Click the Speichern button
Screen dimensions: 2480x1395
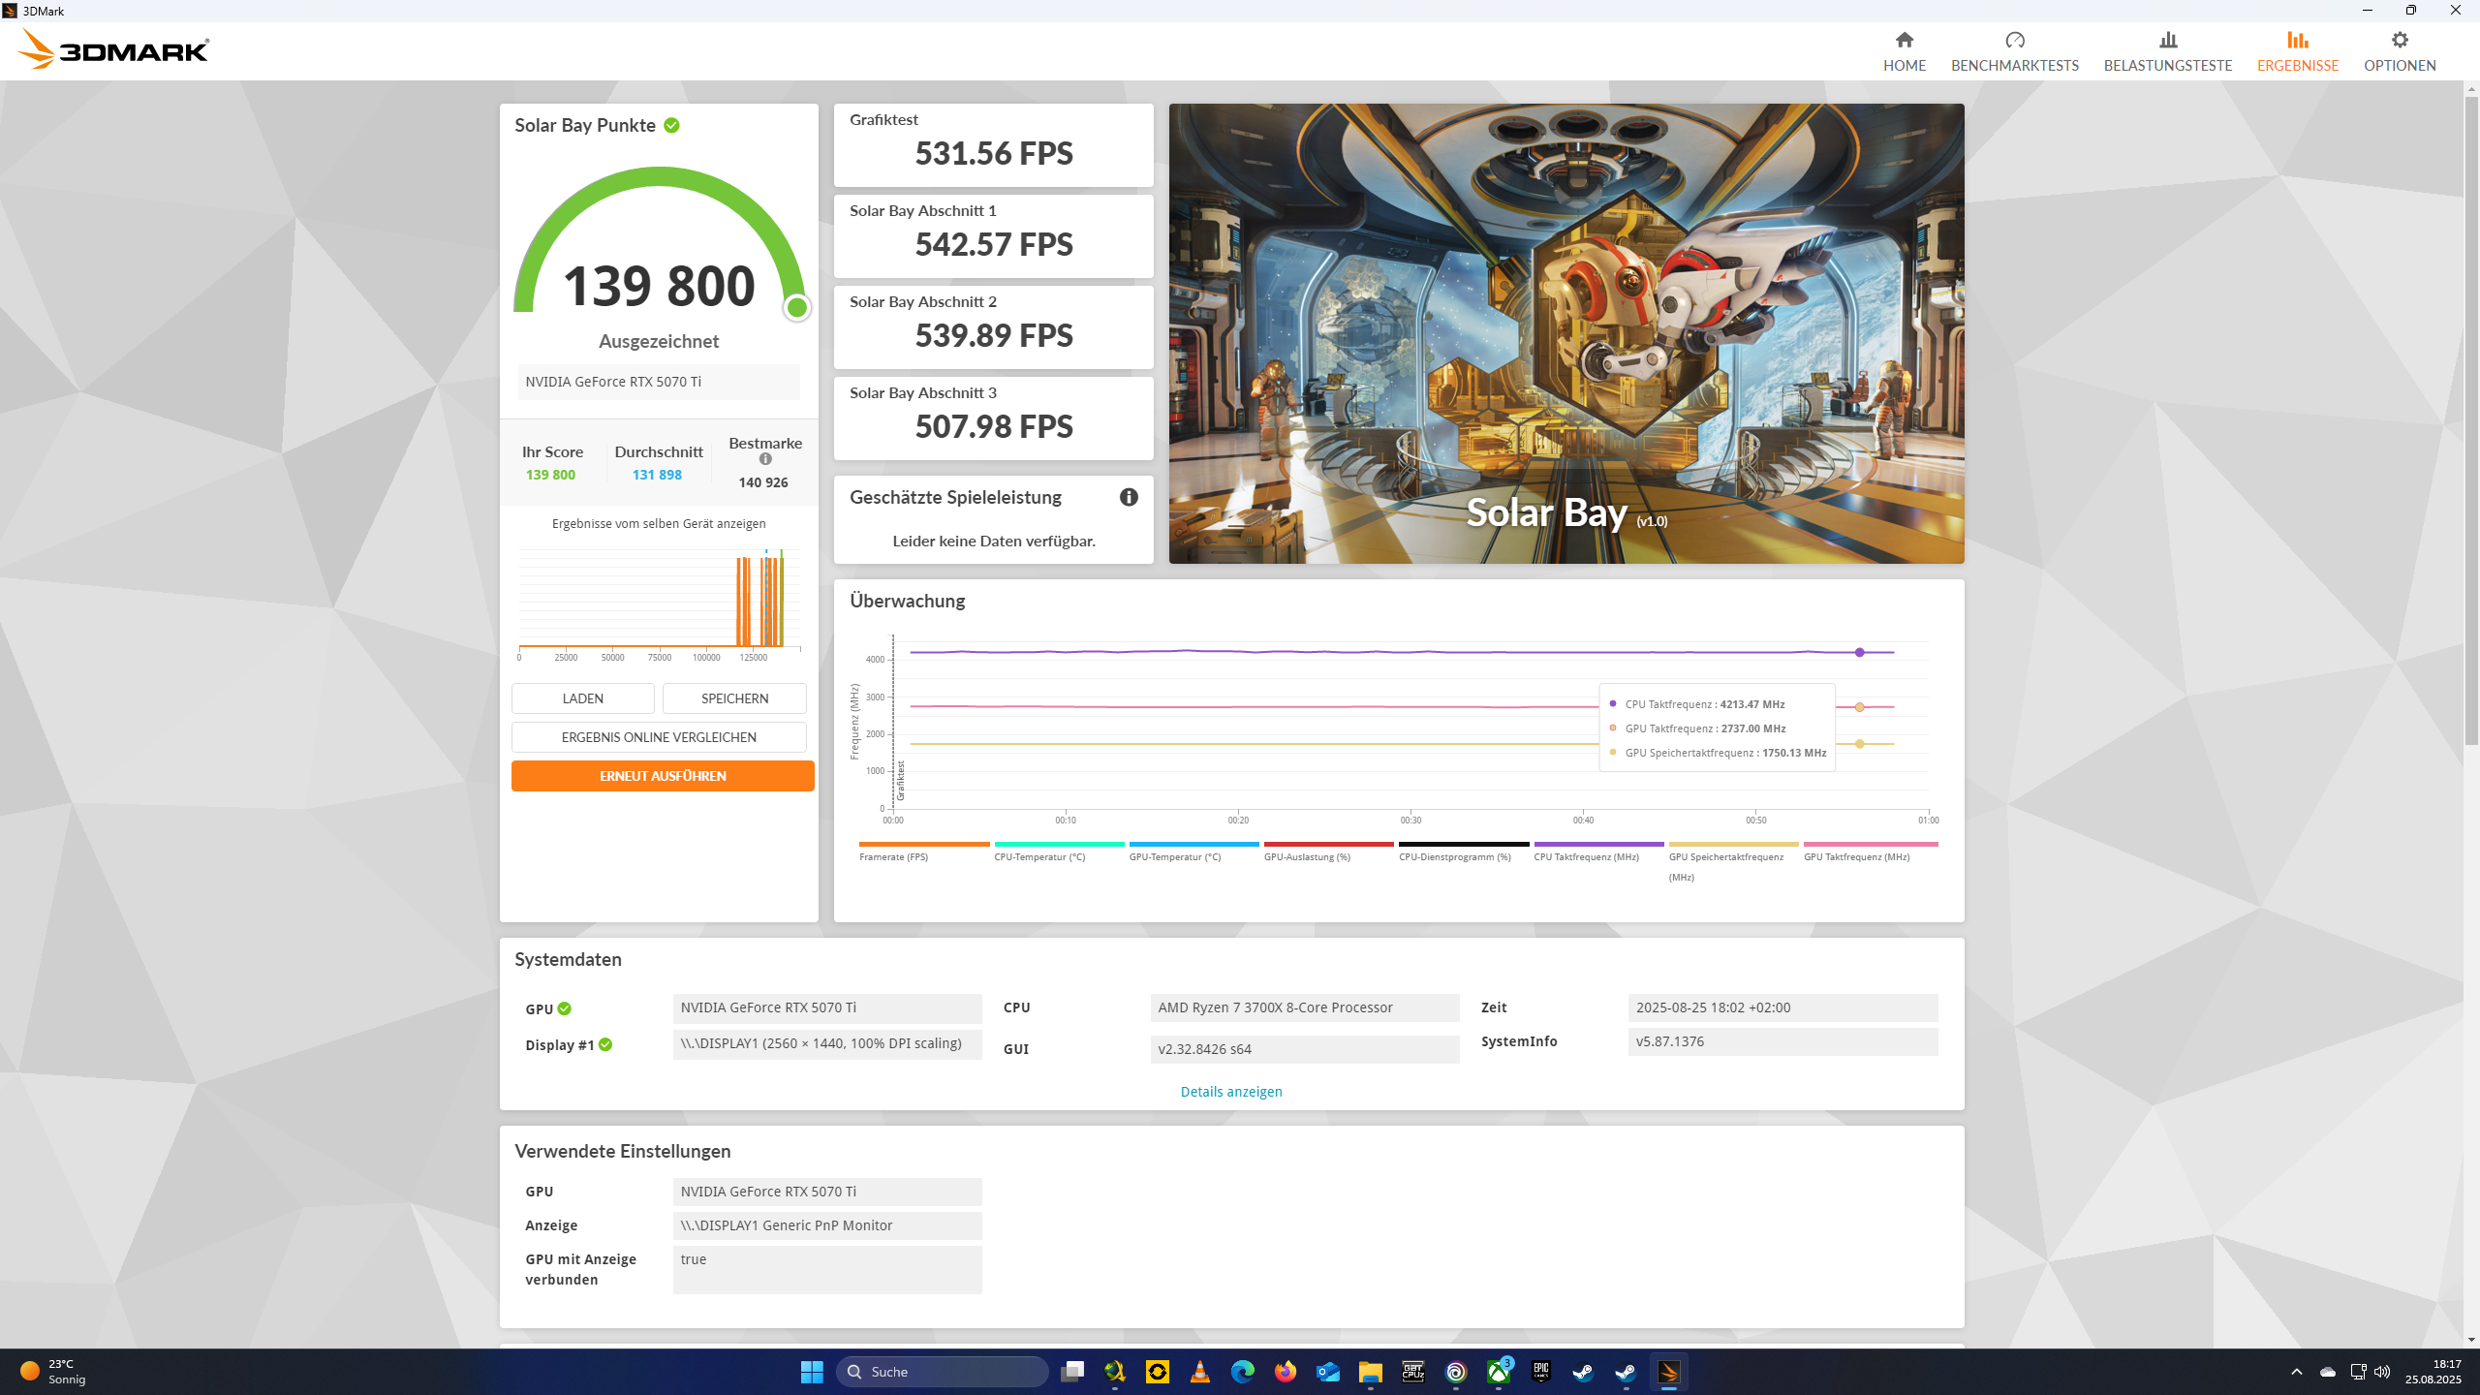(x=734, y=698)
